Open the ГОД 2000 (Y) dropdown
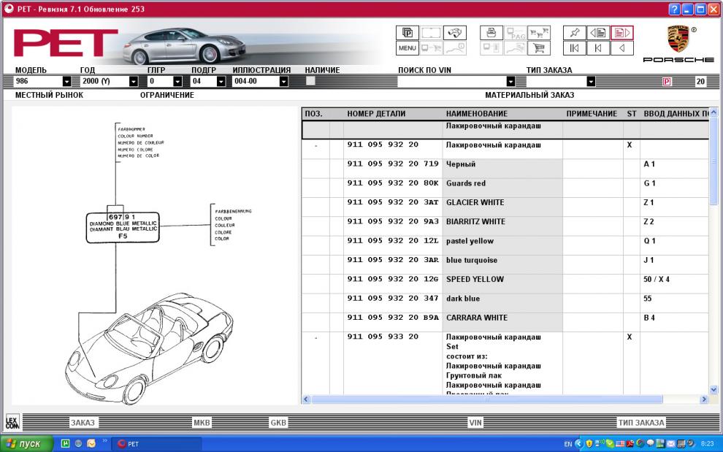Image resolution: width=723 pixels, height=452 pixels. [133, 82]
